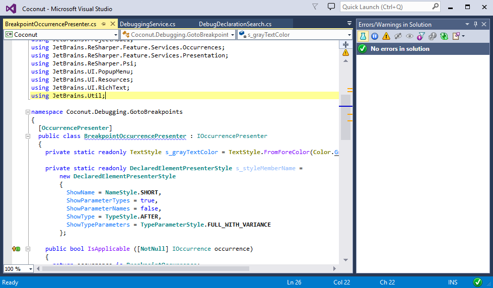This screenshot has width=493, height=288.
Task: Open the notifications filter flag icon
Action: 315,7
